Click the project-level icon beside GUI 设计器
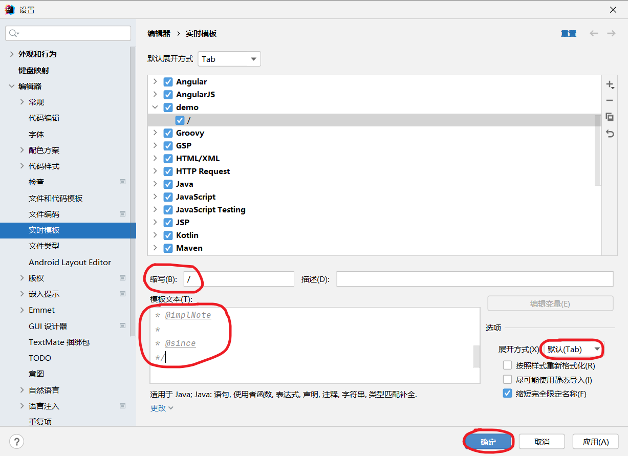Image resolution: width=628 pixels, height=456 pixels. pos(122,326)
